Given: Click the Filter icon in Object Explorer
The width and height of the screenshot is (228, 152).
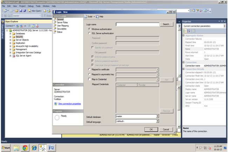Looking at the screenshot, I should click(x=29, y=26).
